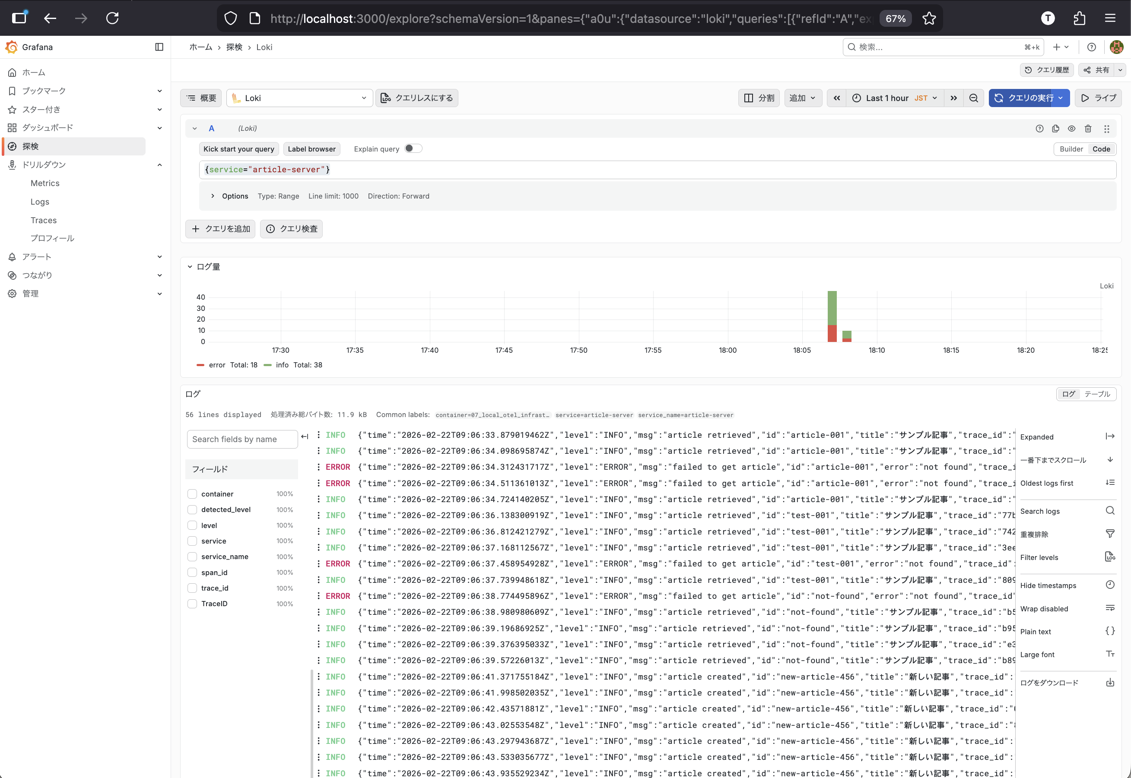Open the Loki datasource dropdown
The image size is (1131, 778).
click(x=299, y=98)
